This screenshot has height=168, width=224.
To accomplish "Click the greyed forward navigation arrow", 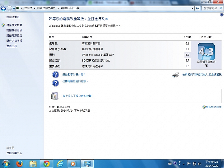I will (x=9, y=8).
